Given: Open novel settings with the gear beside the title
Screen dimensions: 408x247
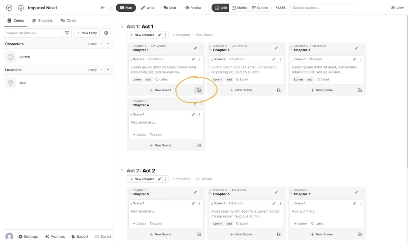Looking at the screenshot, I should click(21, 7).
